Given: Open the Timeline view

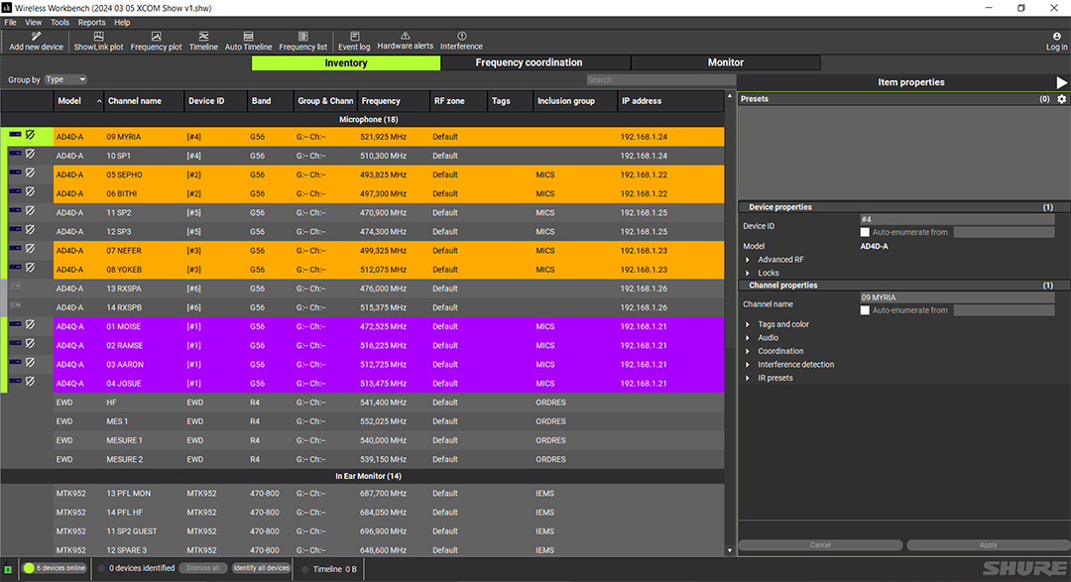Looking at the screenshot, I should 203,41.
